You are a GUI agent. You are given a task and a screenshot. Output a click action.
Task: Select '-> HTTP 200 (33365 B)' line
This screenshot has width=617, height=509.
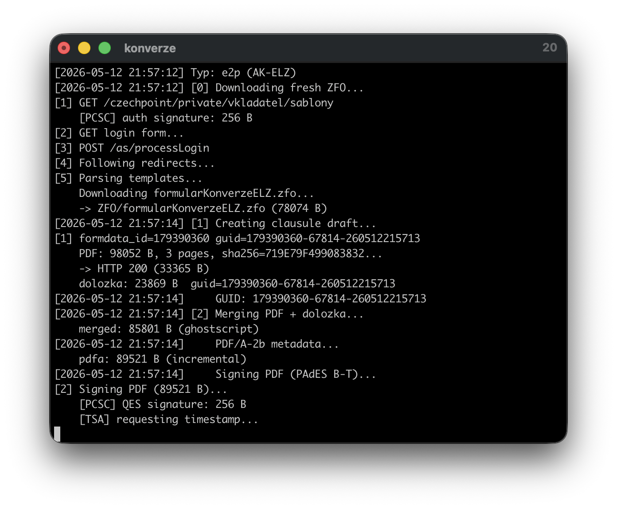[144, 269]
